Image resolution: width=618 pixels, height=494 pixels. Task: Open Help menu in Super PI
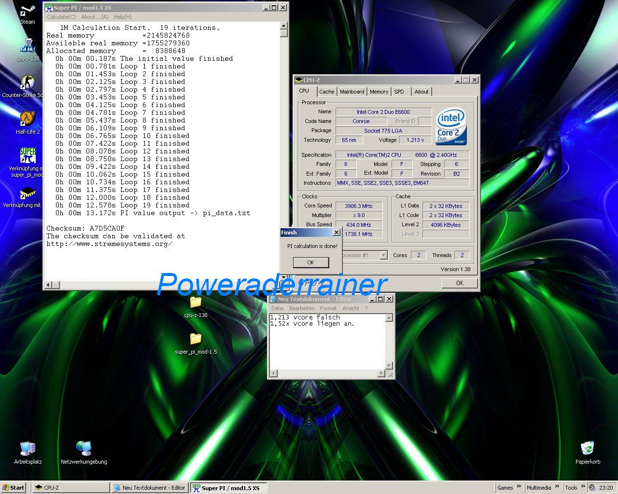[x=123, y=17]
